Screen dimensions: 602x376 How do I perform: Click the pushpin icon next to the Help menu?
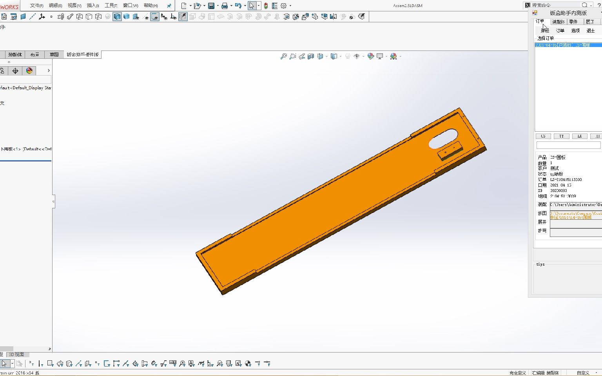tap(169, 5)
